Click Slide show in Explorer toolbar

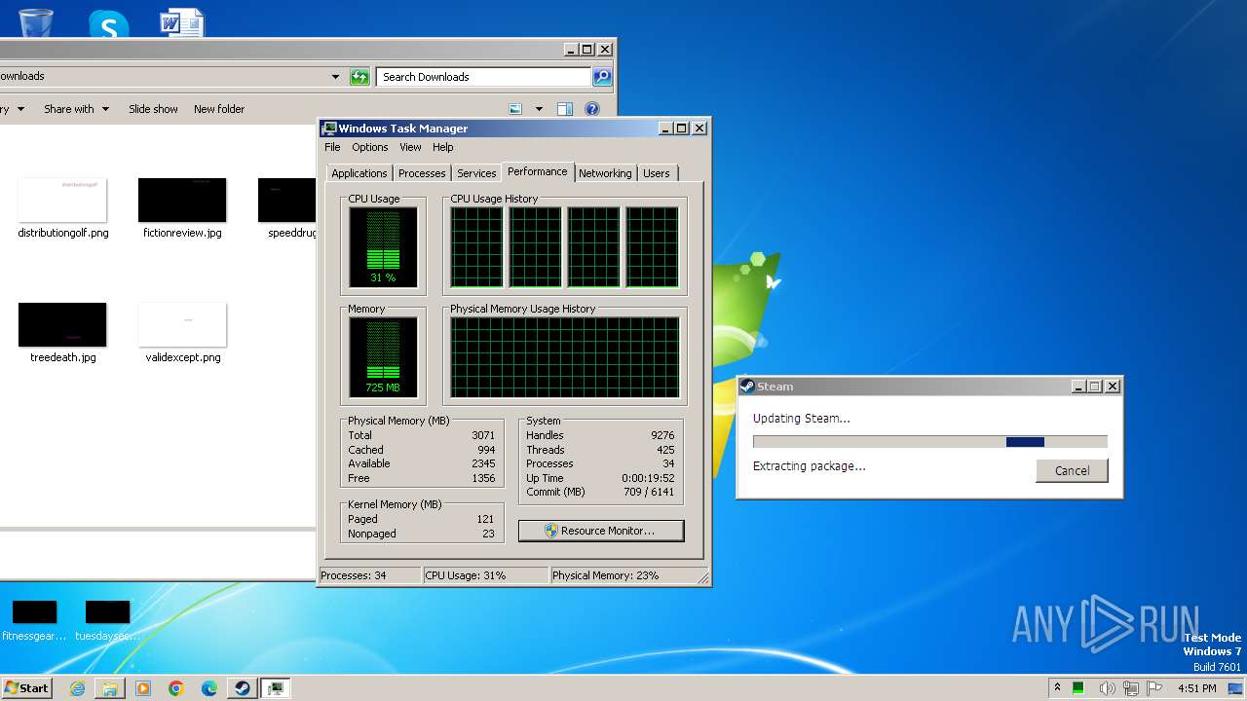153,109
